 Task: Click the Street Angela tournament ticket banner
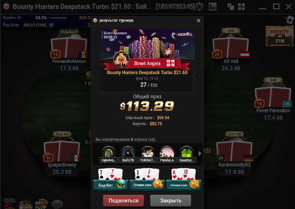[147, 61]
